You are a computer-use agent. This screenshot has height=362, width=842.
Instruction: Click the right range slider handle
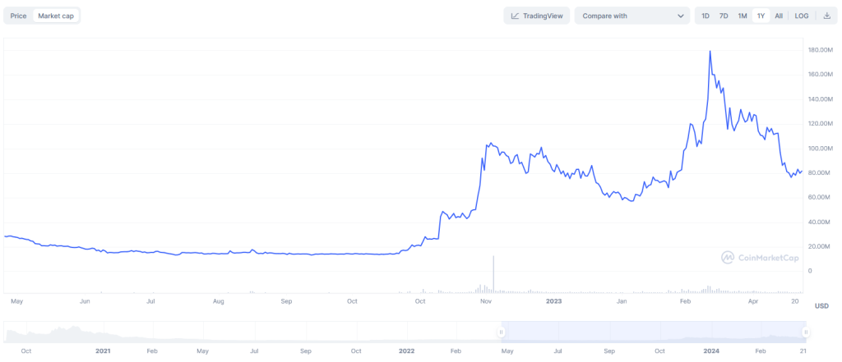(806, 332)
